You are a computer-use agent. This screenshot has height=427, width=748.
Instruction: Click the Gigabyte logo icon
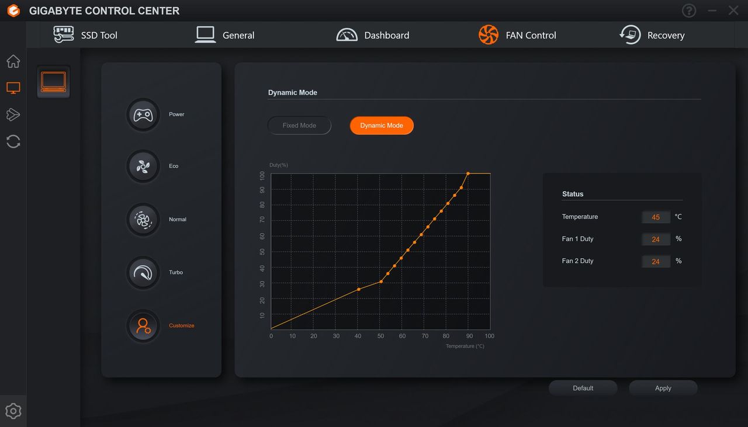13,11
